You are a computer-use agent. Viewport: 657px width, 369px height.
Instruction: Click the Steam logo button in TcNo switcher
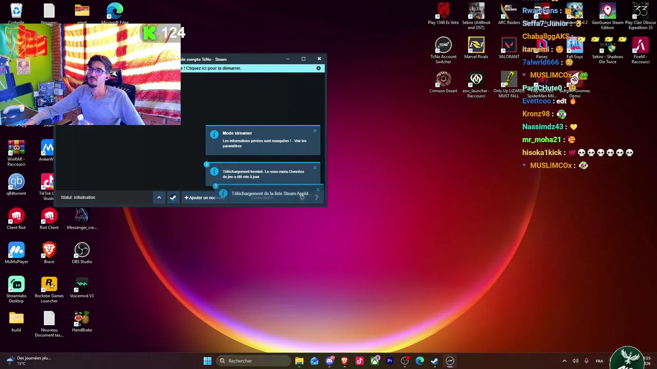point(173,197)
